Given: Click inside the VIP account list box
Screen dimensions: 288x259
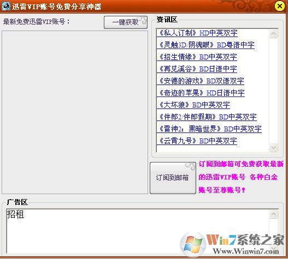Looking at the screenshot, I should [x=75, y=112].
